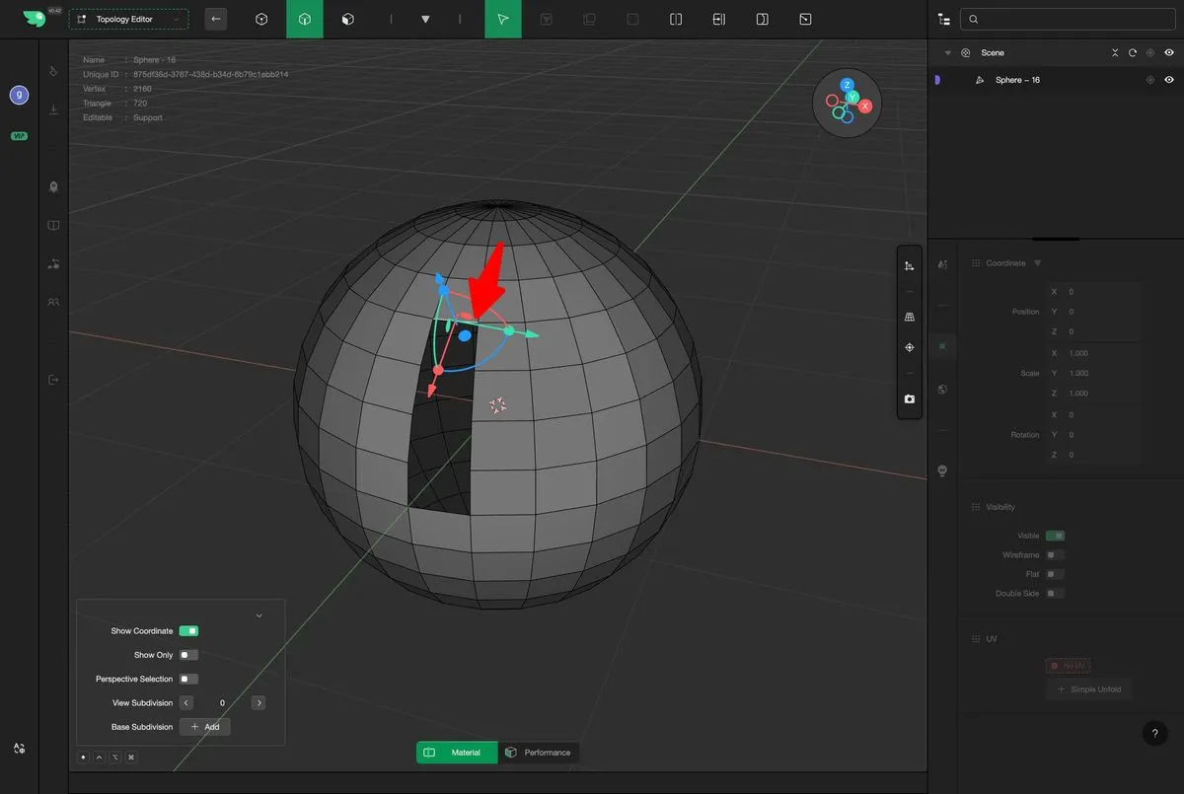Hide Sphere – 16 using its eye icon
This screenshot has width=1184, height=794.
[1169, 80]
